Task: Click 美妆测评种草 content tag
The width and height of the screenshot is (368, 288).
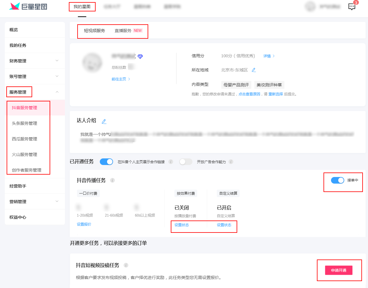Action: point(269,85)
